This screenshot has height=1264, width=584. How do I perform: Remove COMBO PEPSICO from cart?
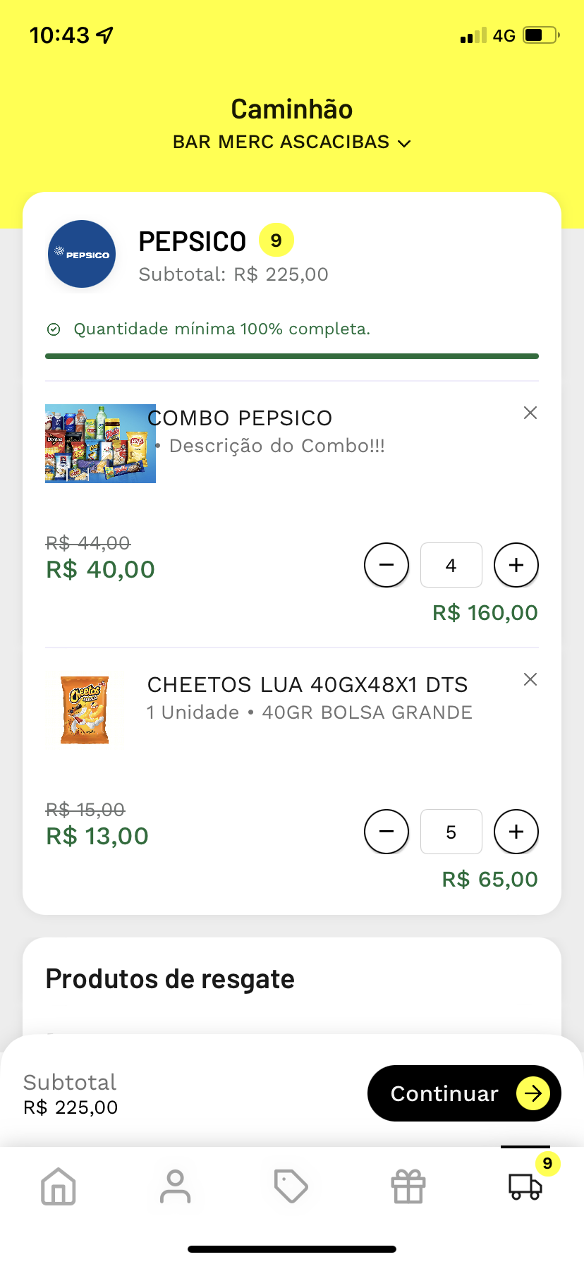530,413
